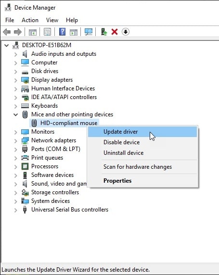Click the blue Help question mark icon

click(x=63, y=32)
